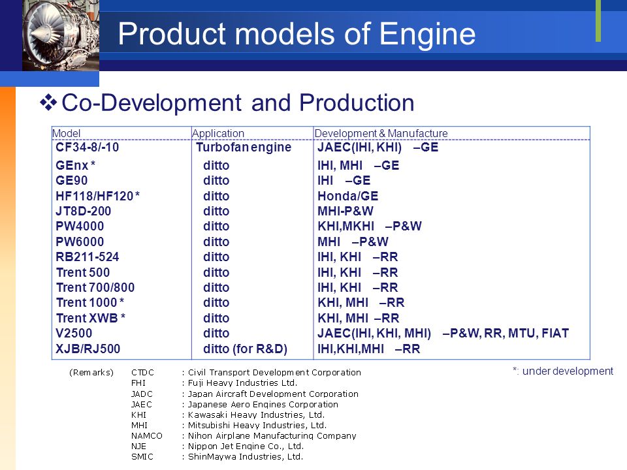627x470 pixels.
Task: Select the 'RB211-524' model cell
Action: click(87, 257)
